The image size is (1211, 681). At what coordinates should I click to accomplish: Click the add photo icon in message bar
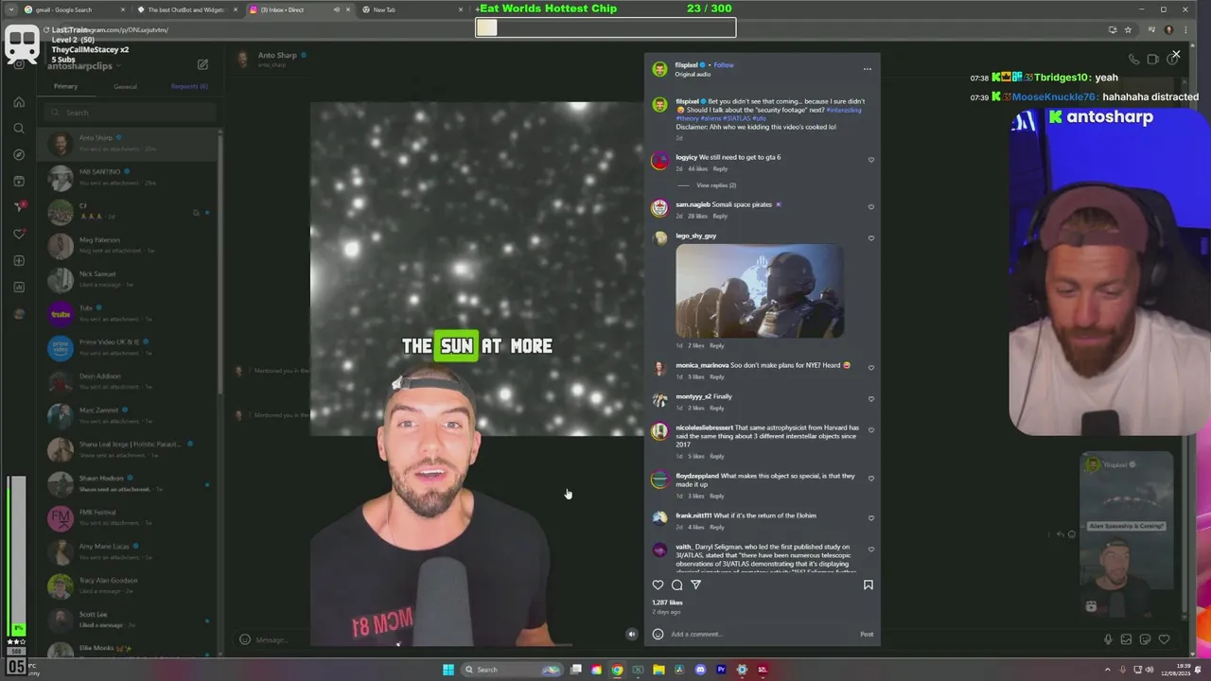point(1126,639)
